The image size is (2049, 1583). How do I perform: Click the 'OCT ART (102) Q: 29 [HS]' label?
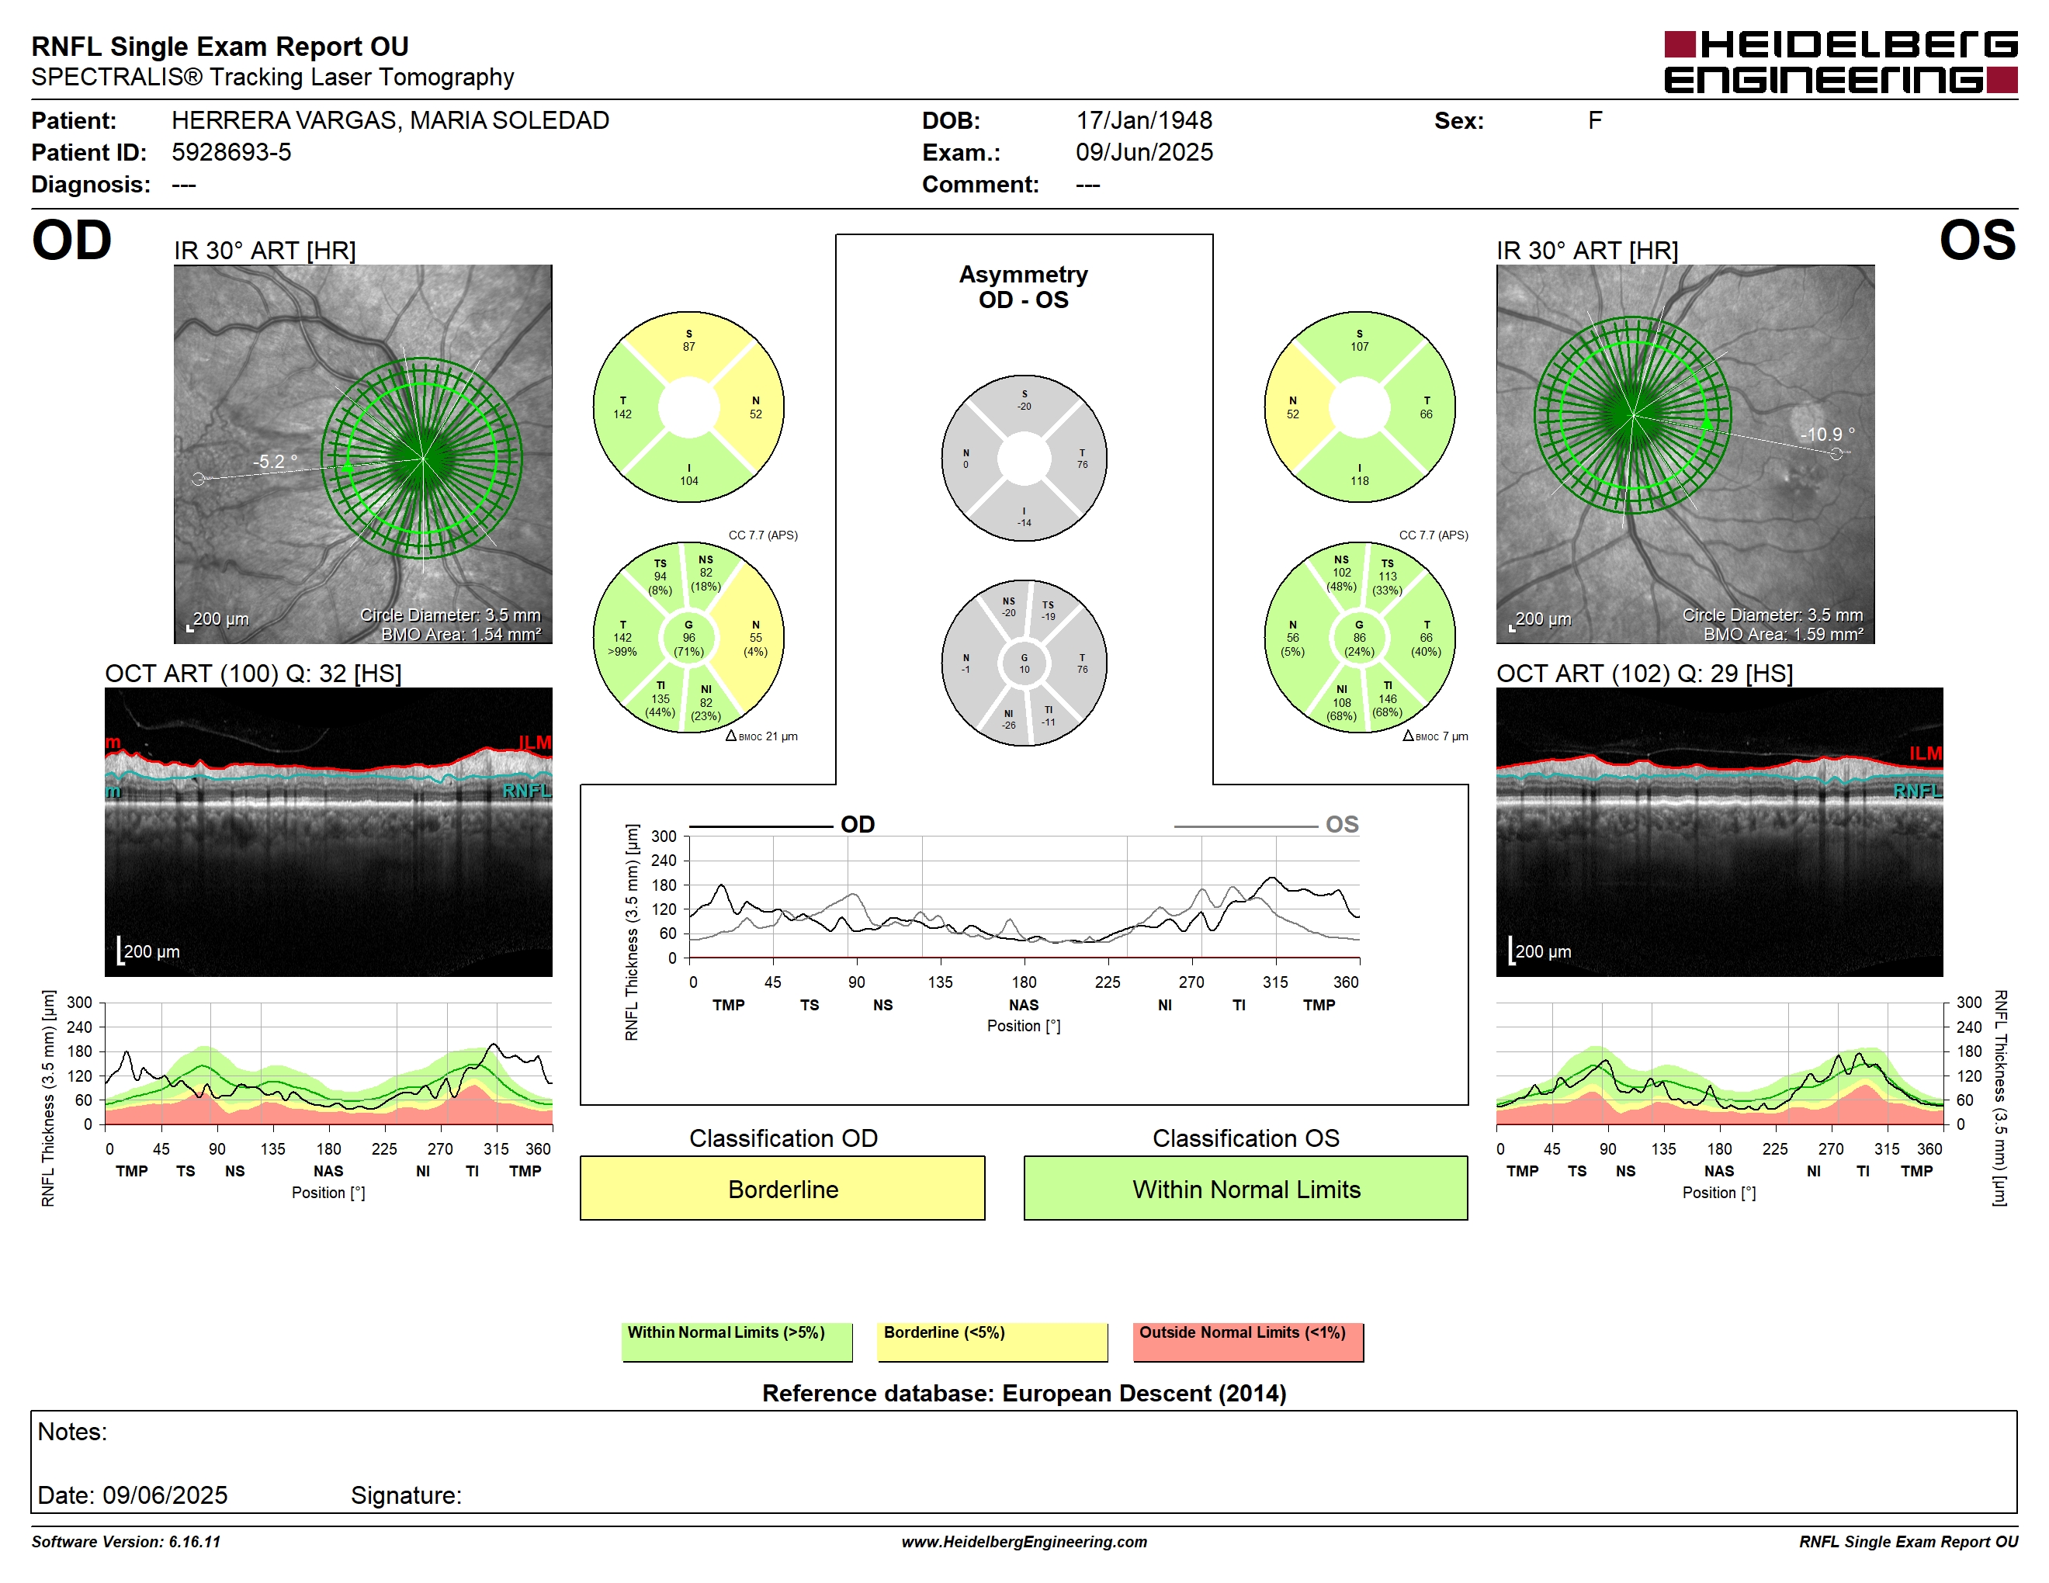pos(1645,674)
